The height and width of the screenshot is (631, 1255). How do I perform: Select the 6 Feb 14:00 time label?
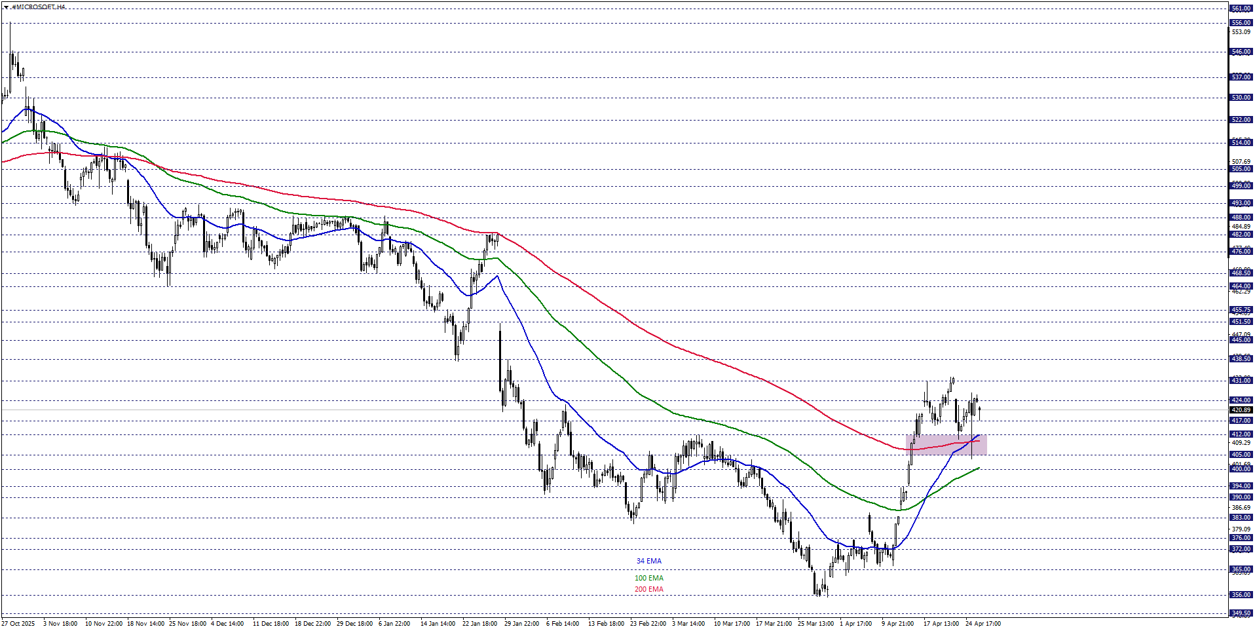(x=563, y=624)
